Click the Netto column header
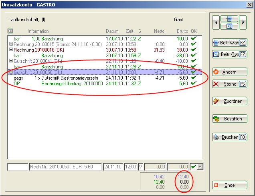This screenshot has width=255, height=196. [159, 31]
